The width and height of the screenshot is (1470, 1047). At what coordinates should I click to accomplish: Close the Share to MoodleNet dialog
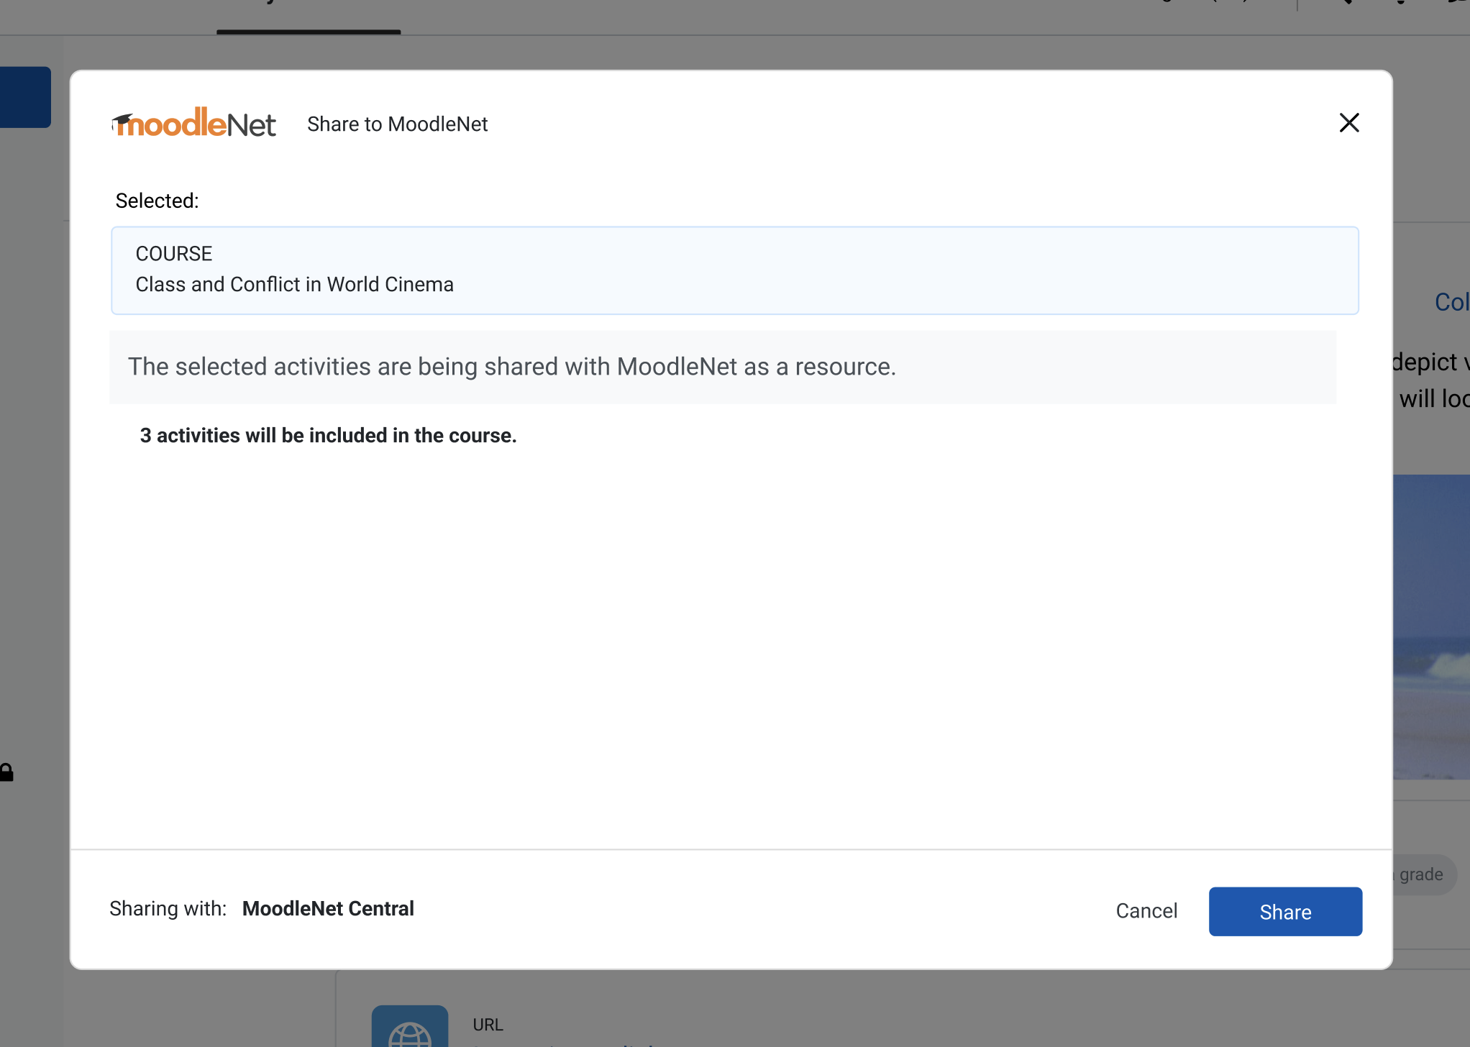click(1349, 123)
